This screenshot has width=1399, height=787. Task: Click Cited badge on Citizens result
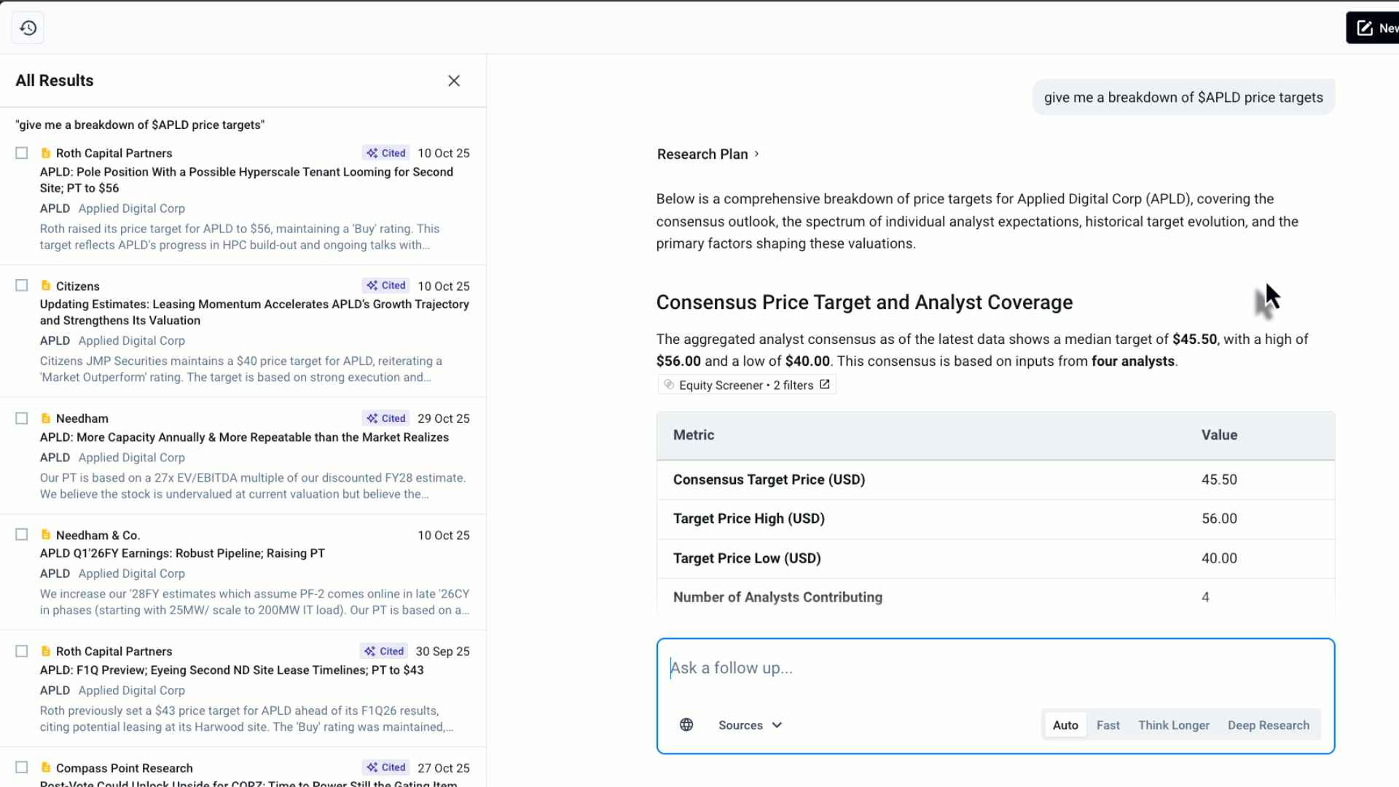point(386,286)
